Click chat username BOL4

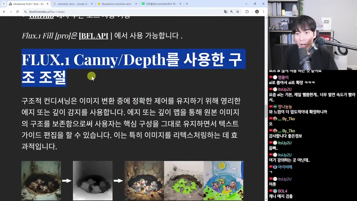[283, 191]
